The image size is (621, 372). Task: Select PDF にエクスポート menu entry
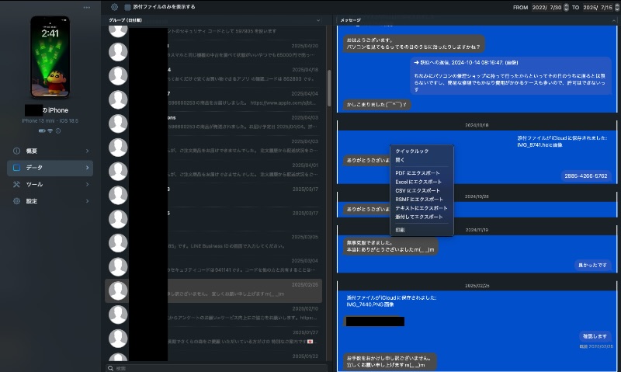click(x=422, y=173)
